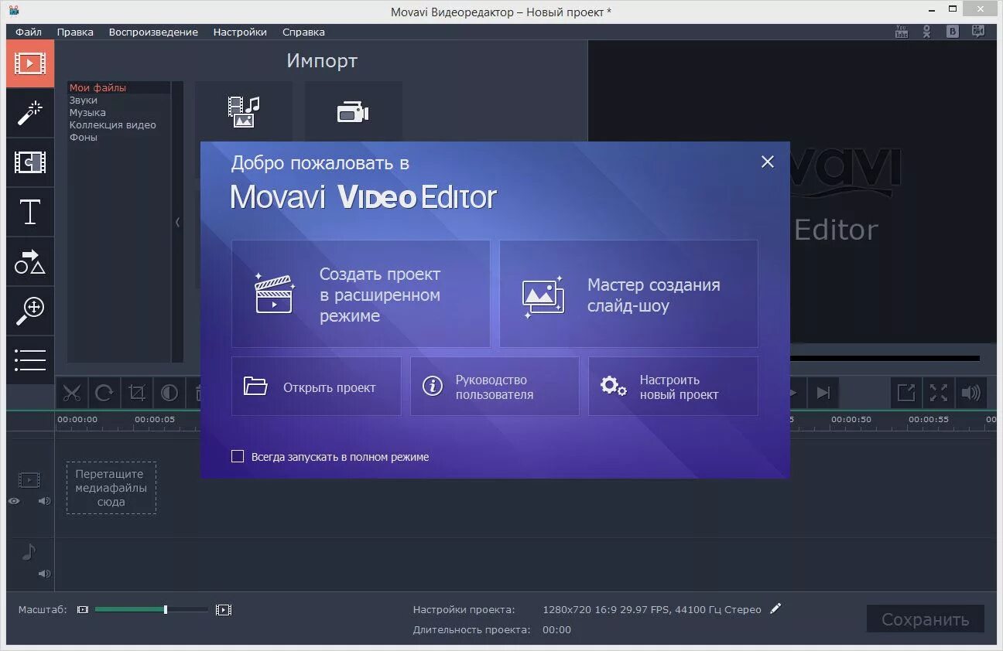Open the Stickers and shapes panel

[30, 261]
